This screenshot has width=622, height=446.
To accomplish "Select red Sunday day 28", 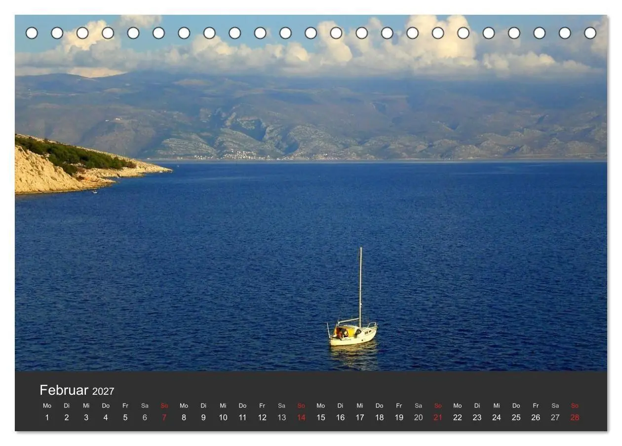I will 575,417.
